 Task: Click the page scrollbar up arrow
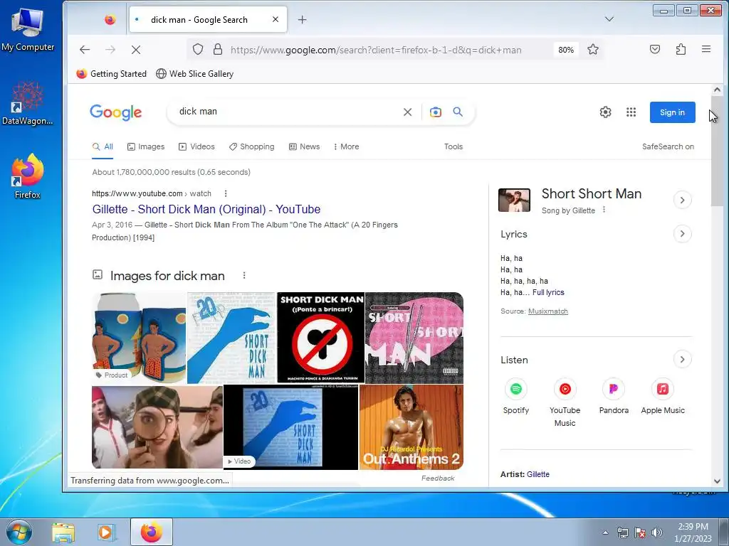coord(717,90)
